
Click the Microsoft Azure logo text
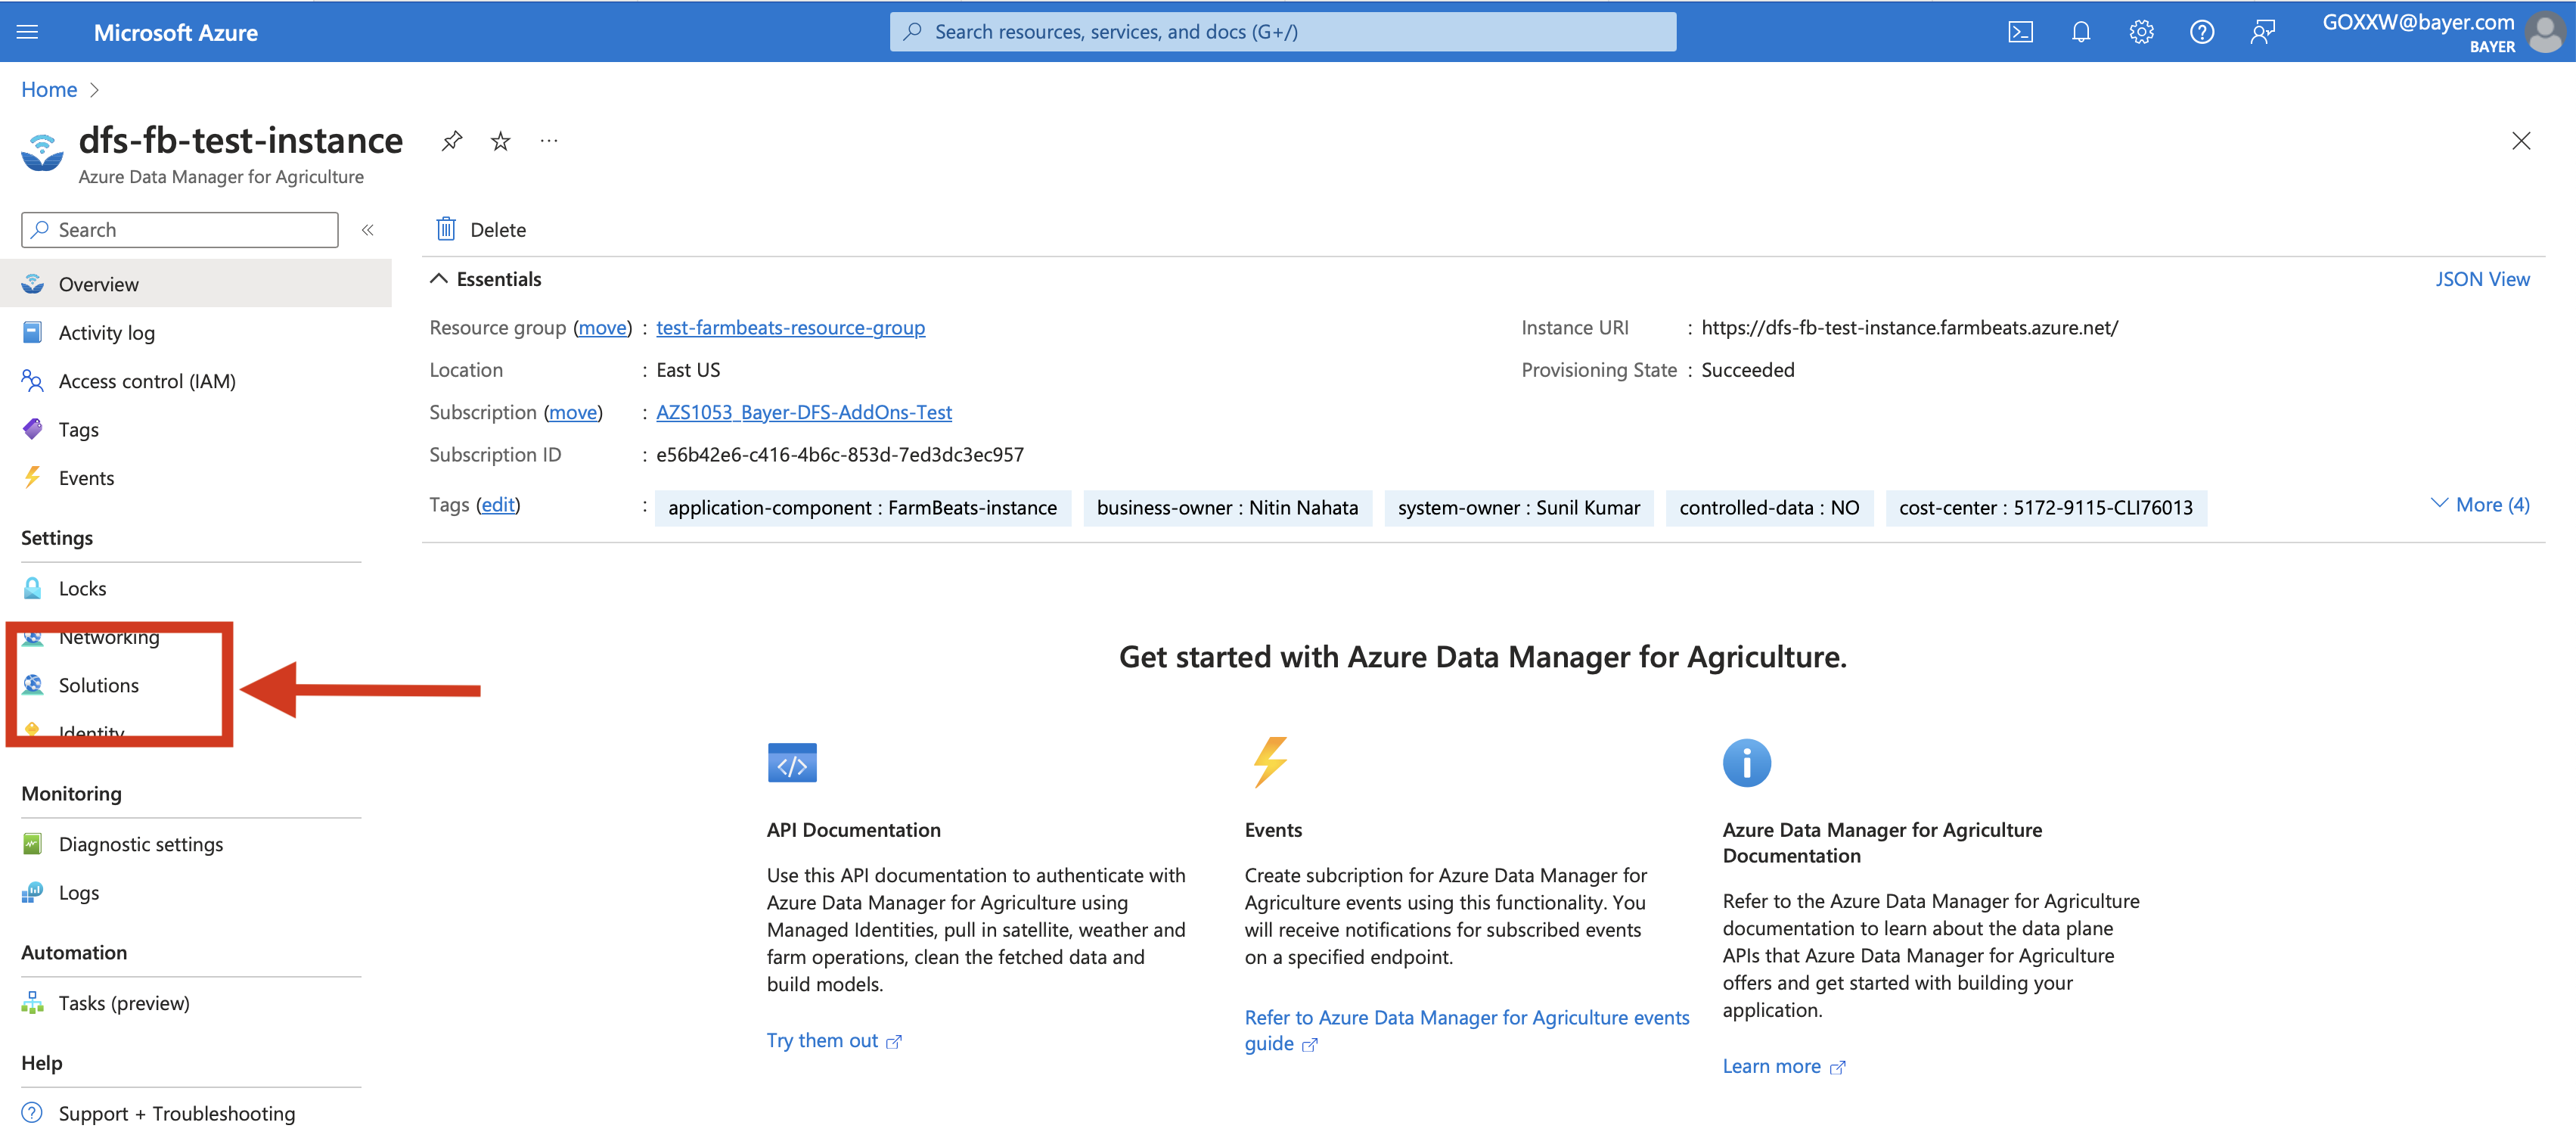175,32
